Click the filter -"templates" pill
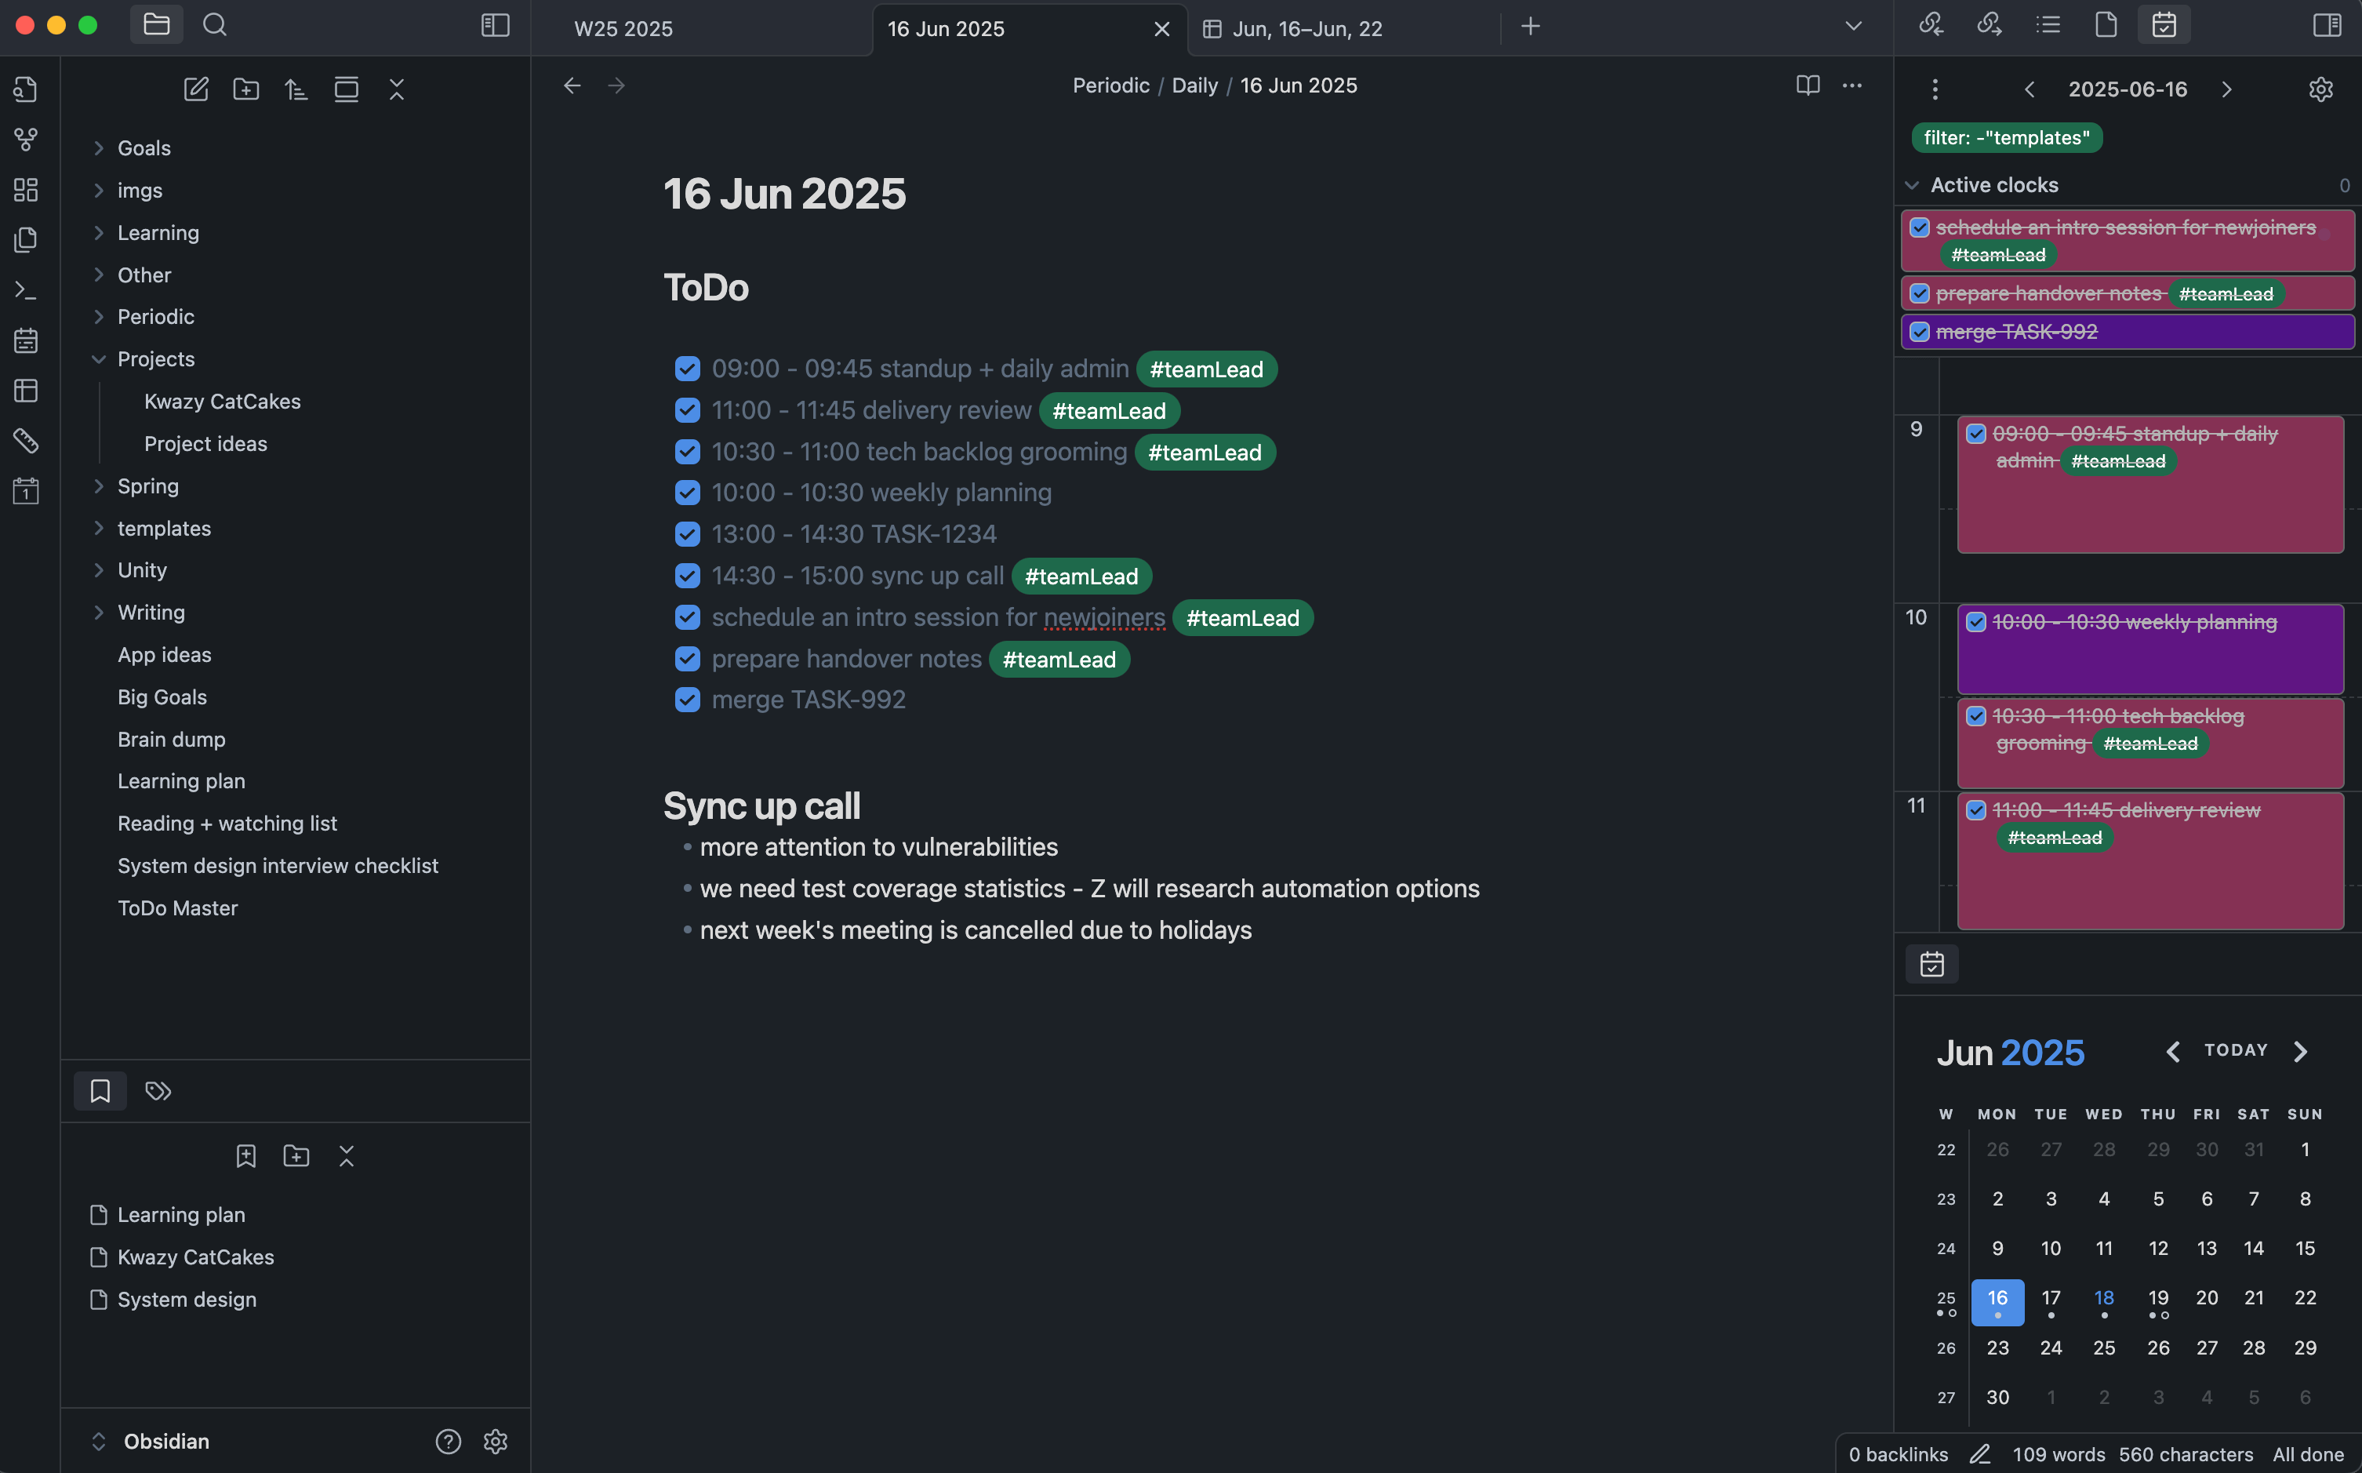The image size is (2362, 1473). 2007,138
